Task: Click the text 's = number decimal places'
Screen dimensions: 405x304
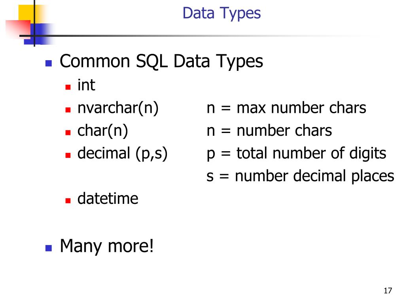Action: (x=300, y=176)
